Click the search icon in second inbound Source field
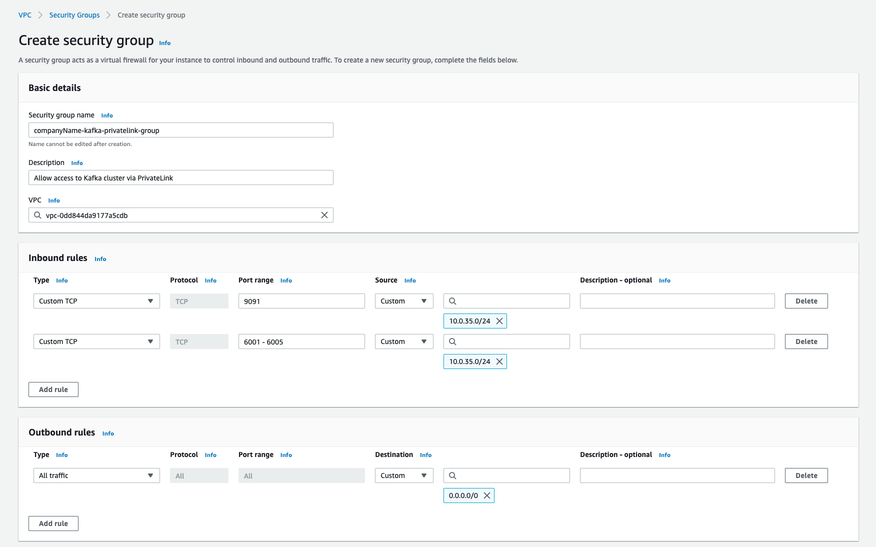 click(452, 341)
